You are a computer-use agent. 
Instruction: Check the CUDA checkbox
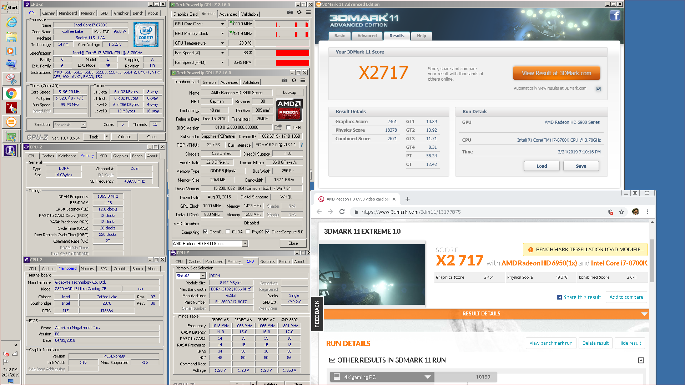228,232
